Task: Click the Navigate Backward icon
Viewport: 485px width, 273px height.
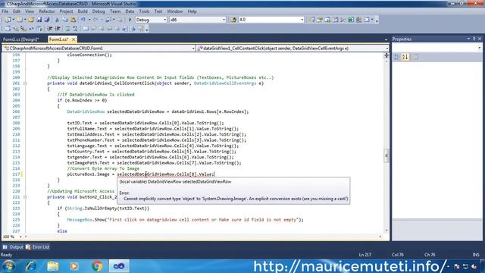Action: [108, 20]
